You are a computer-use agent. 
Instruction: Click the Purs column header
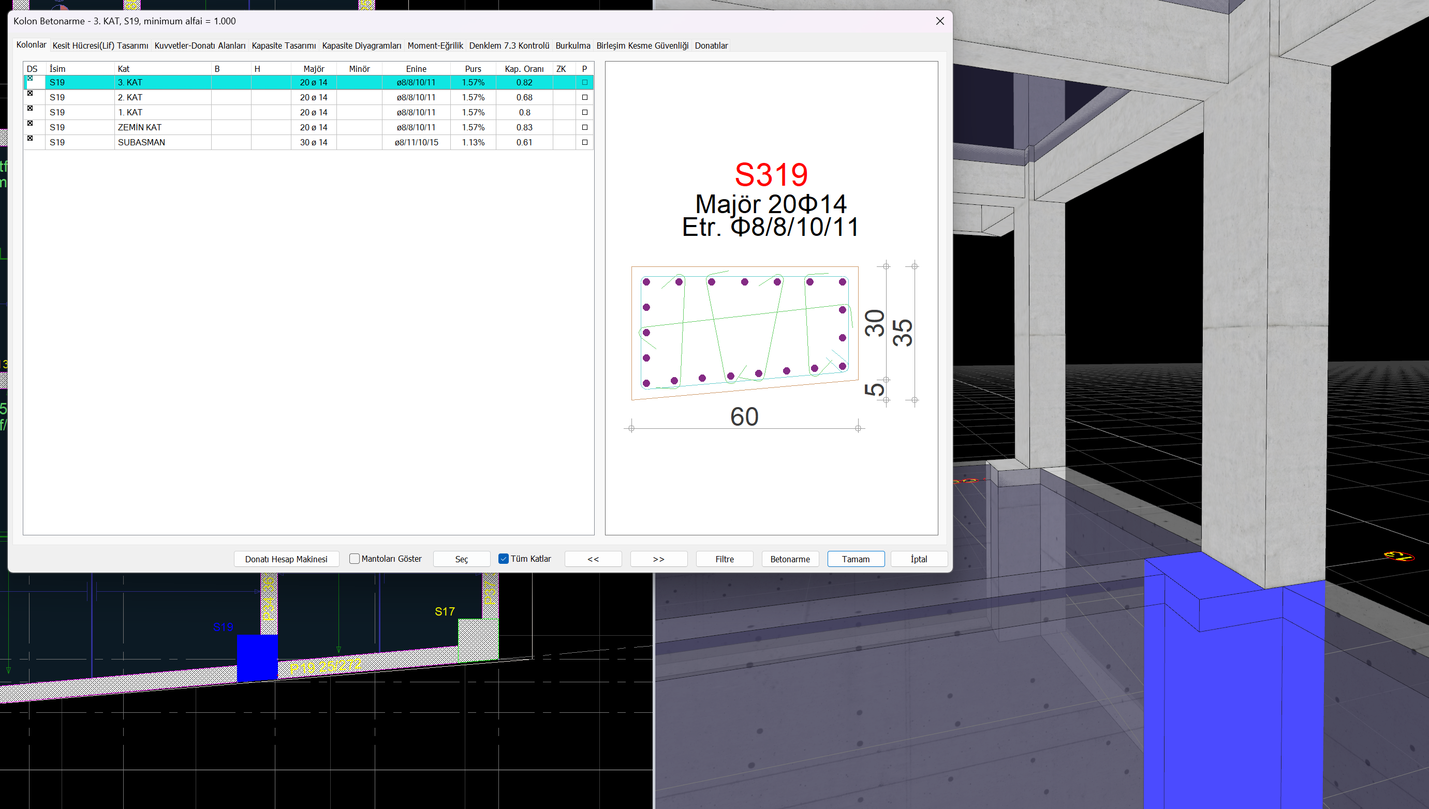pyautogui.click(x=473, y=69)
